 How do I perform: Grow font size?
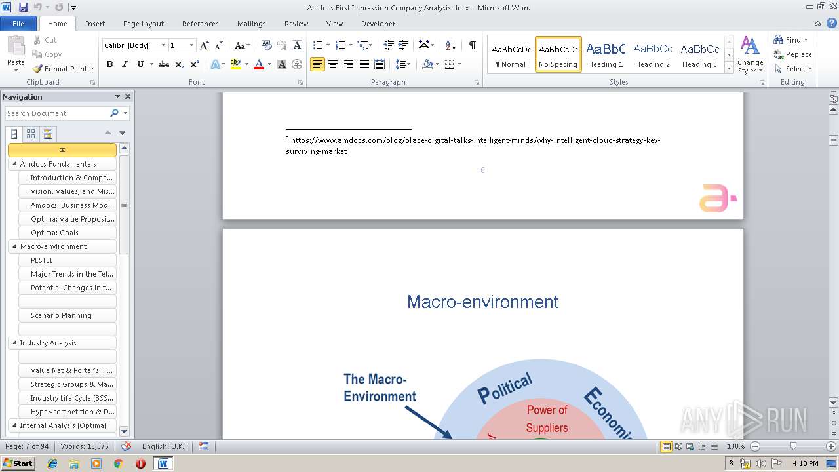[205, 45]
